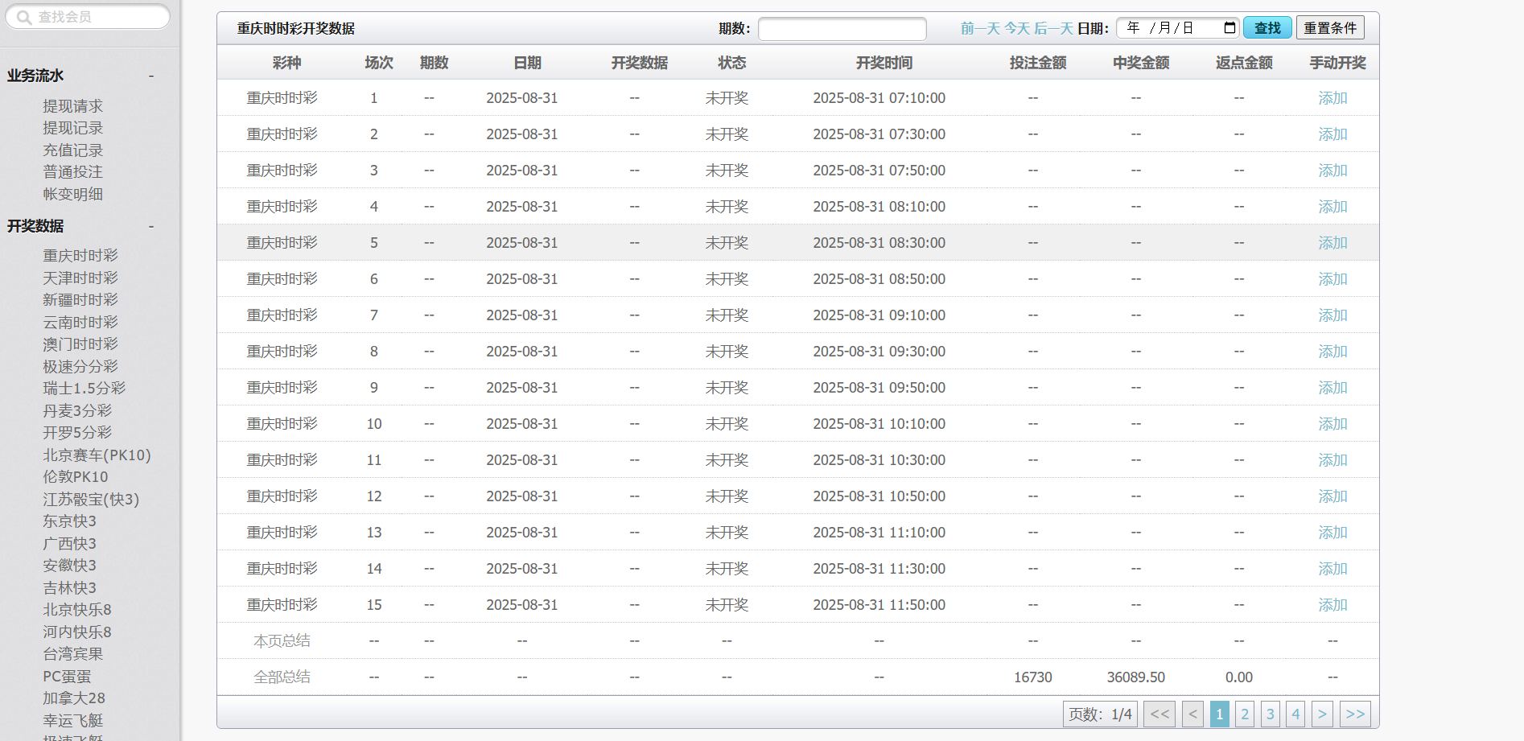Open 天津时时彩 lottery data

point(80,278)
